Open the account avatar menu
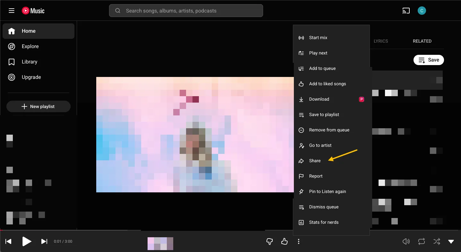Screen dimensions: 461x252 (x=422, y=11)
